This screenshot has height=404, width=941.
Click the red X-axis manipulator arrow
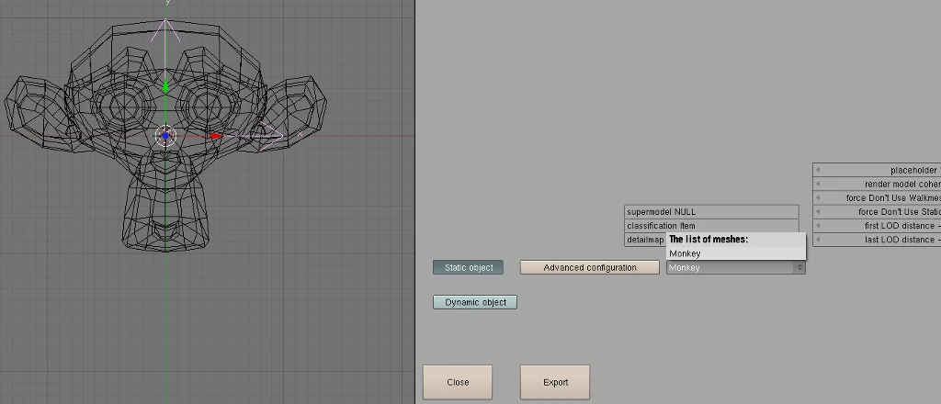pos(216,137)
